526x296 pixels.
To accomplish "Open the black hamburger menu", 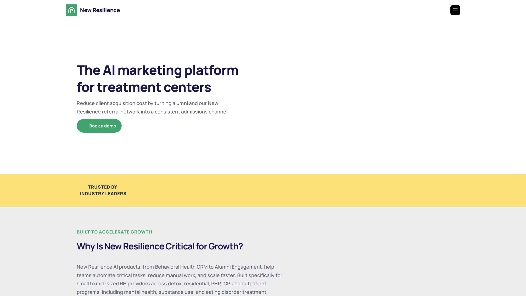I will (x=455, y=10).
